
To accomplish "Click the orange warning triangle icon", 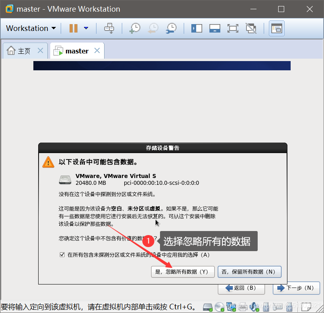I will pyautogui.click(x=48, y=162).
